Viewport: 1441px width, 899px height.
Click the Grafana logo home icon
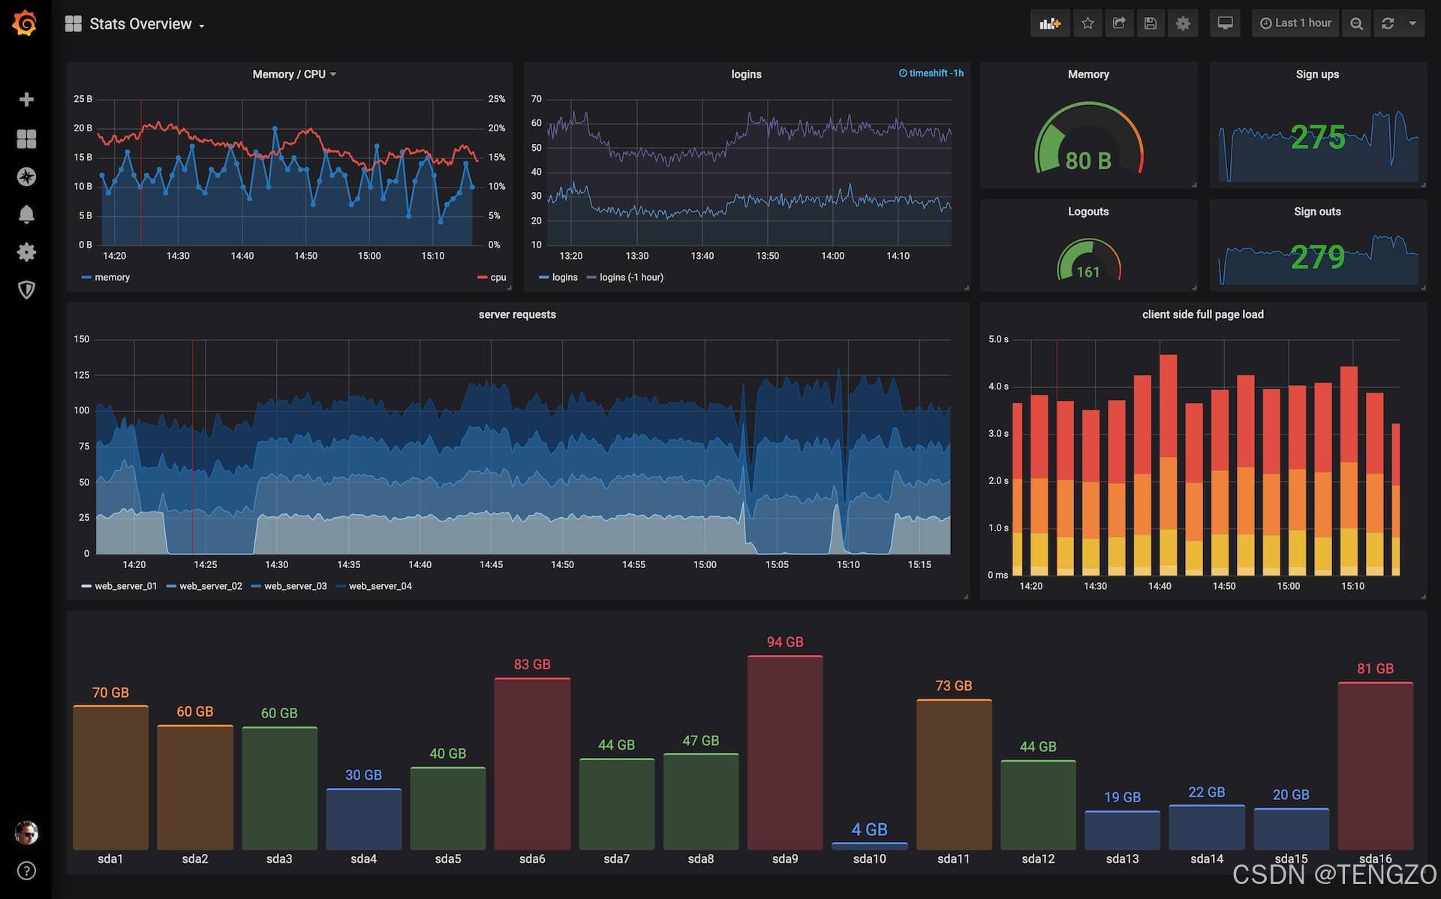click(25, 23)
